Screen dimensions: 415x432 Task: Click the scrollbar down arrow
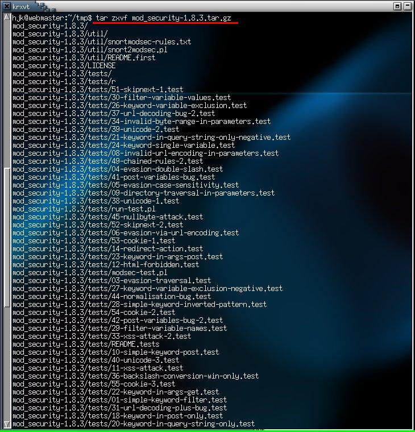[6, 424]
